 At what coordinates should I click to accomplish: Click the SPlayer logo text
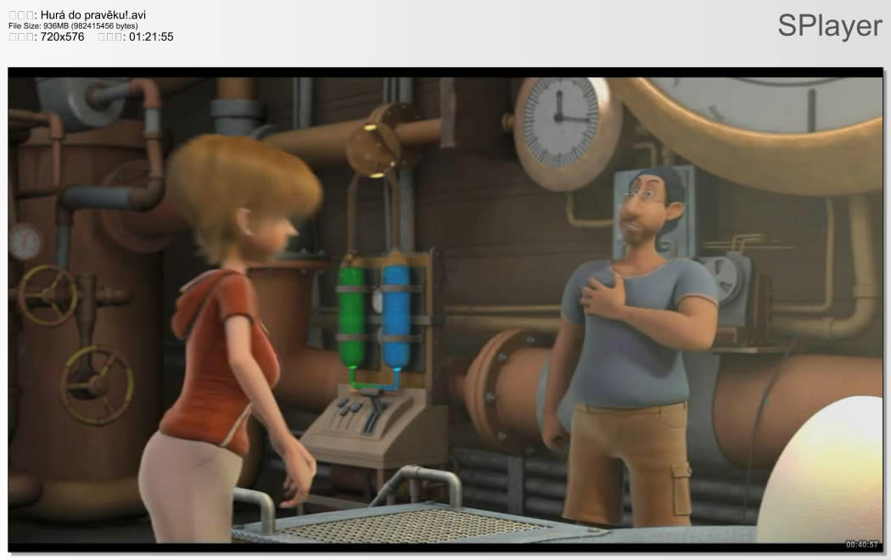829,25
